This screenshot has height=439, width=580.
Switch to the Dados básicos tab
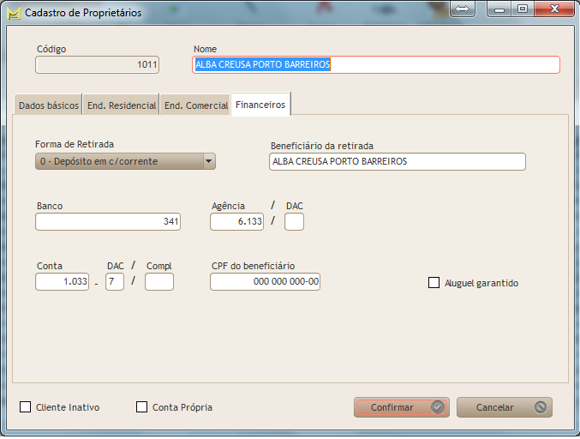[x=48, y=105]
